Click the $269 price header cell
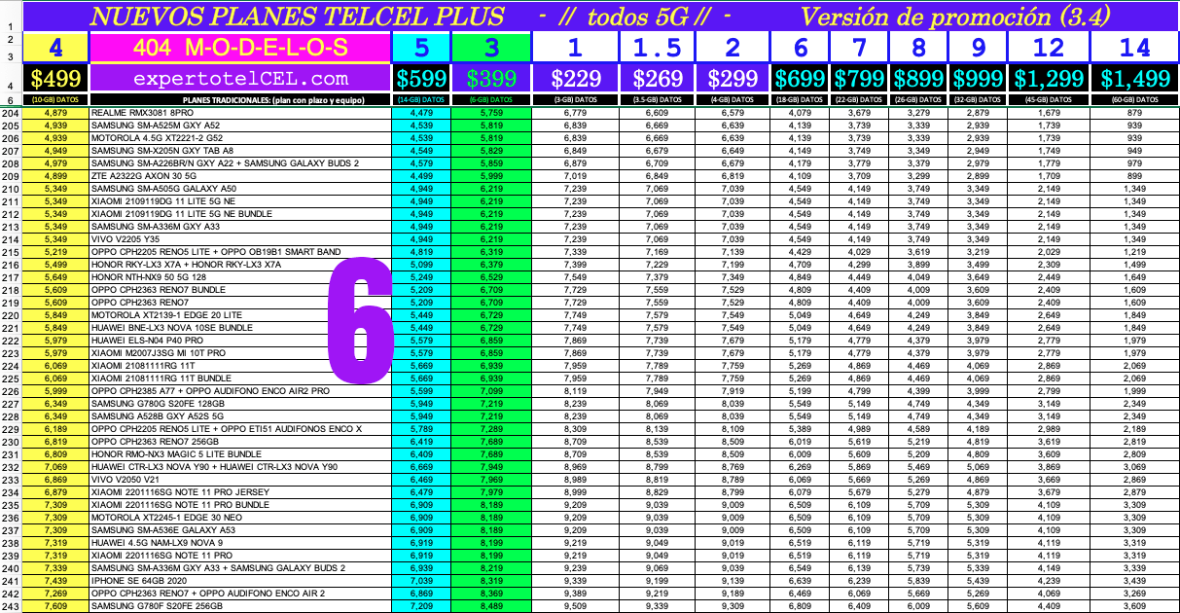Image resolution: width=1180 pixels, height=613 pixels. [658, 79]
